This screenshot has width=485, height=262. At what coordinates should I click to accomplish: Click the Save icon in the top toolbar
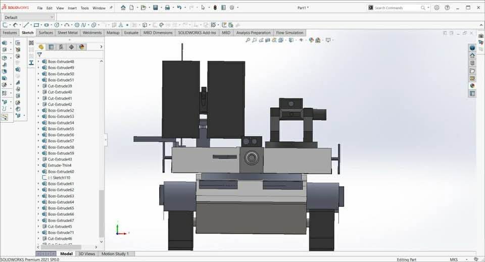point(155,8)
